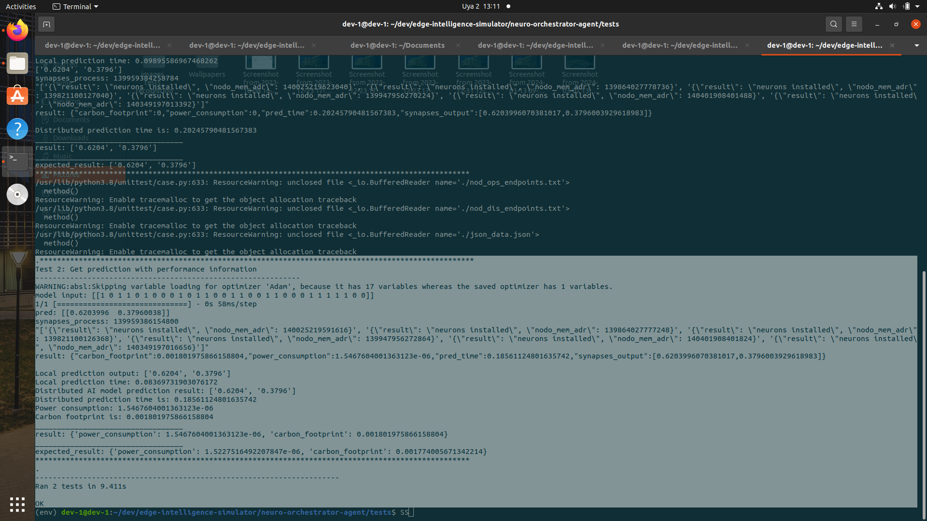
Task: Launch Firefox from the dock
Action: click(x=17, y=30)
